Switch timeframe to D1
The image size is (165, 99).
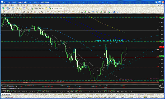click(69, 12)
